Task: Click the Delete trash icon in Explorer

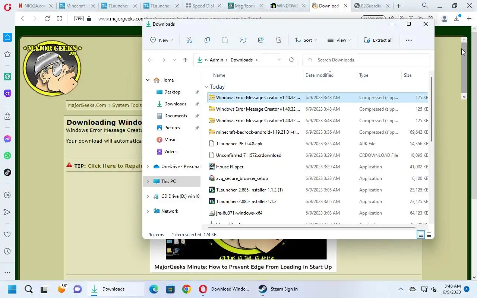Action: click(279, 40)
